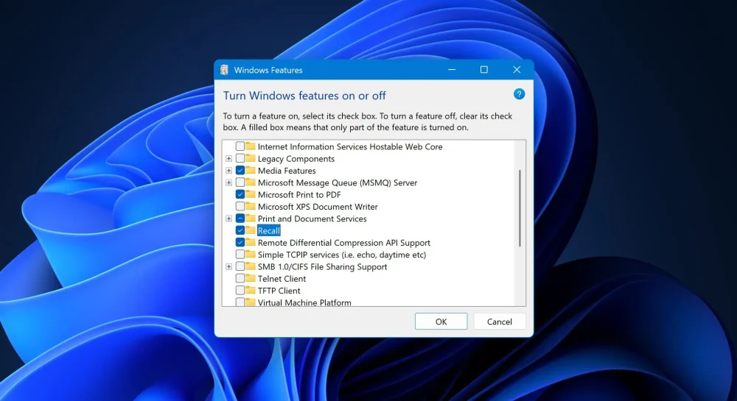Disable Microsoft Print to PDF checkbox
737x401 pixels.
click(x=240, y=195)
